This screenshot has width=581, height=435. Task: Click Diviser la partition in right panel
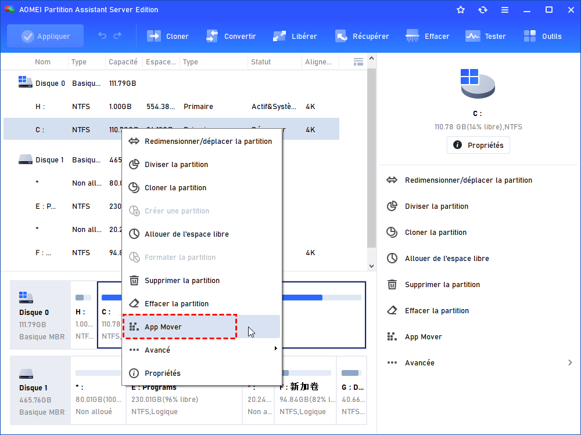pyautogui.click(x=436, y=206)
